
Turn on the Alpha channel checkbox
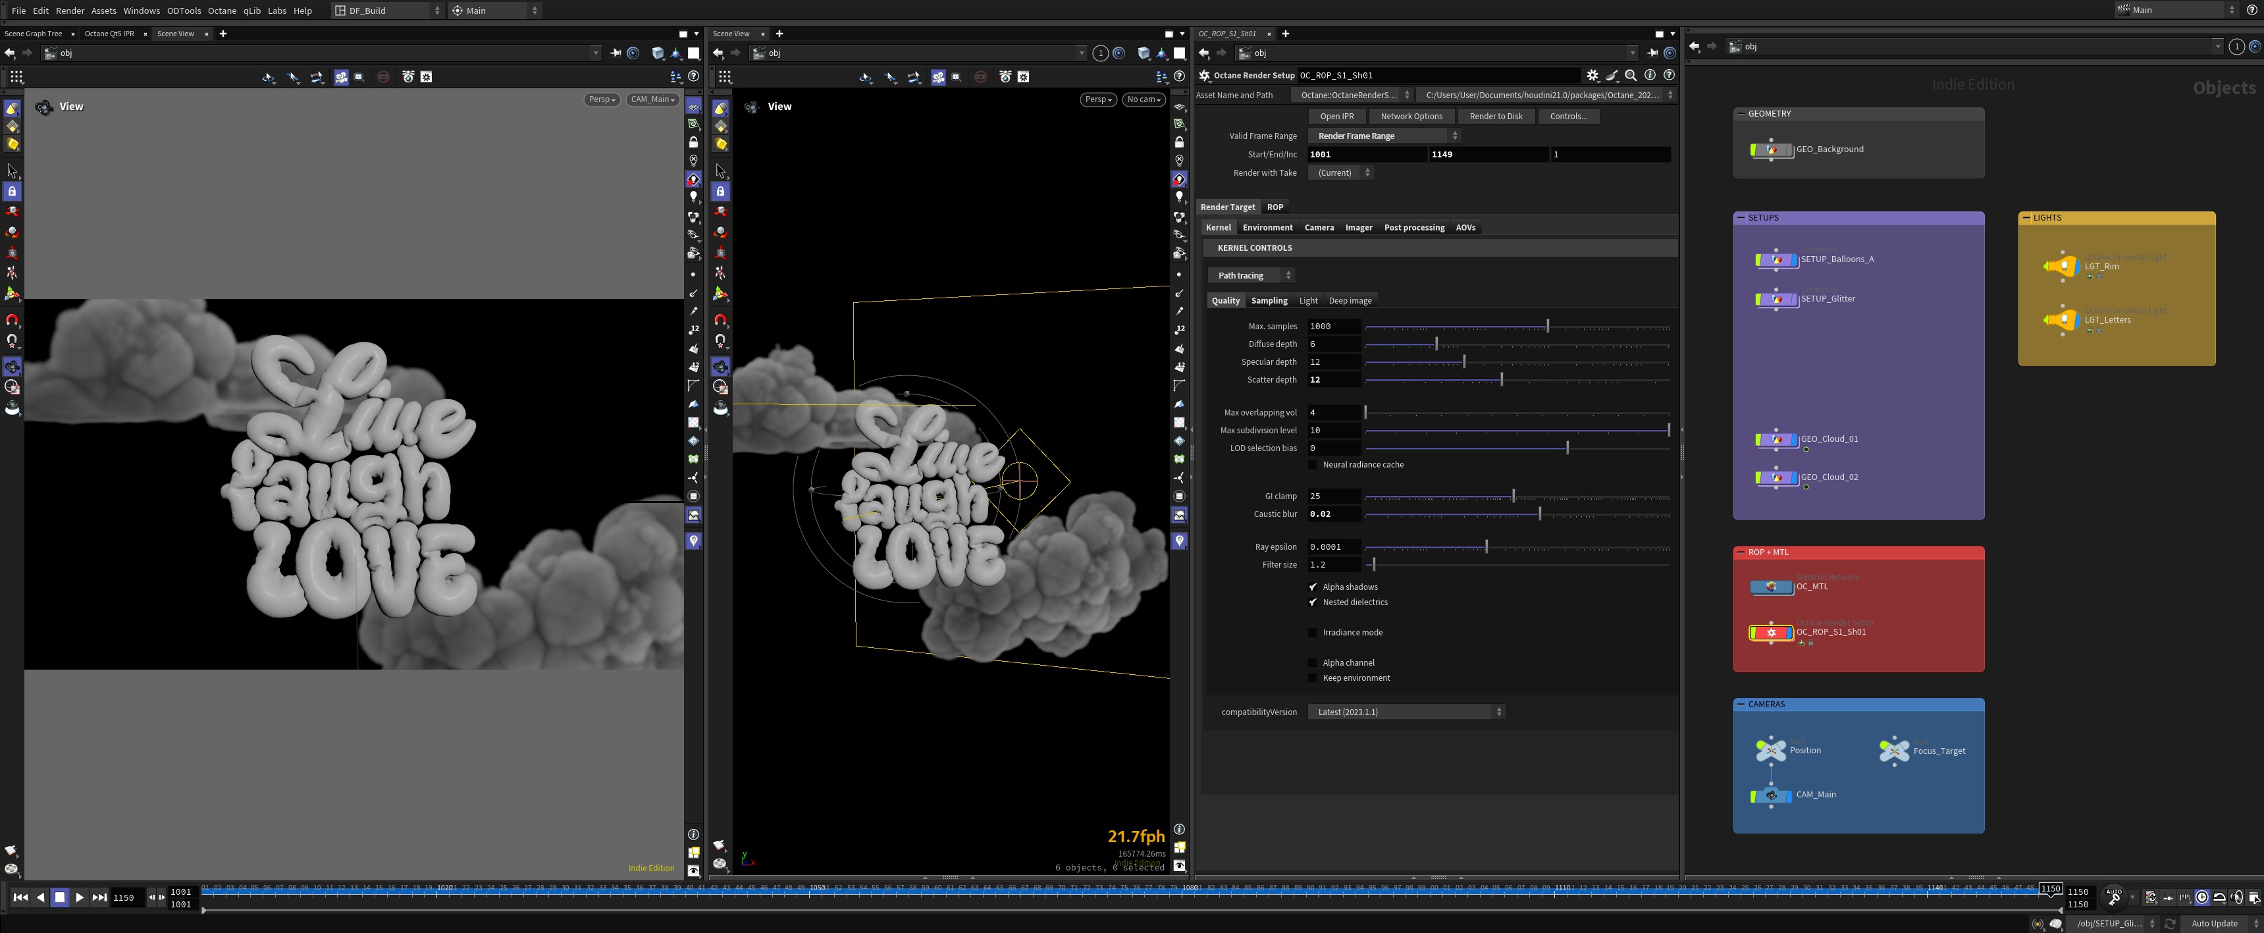(x=1313, y=663)
